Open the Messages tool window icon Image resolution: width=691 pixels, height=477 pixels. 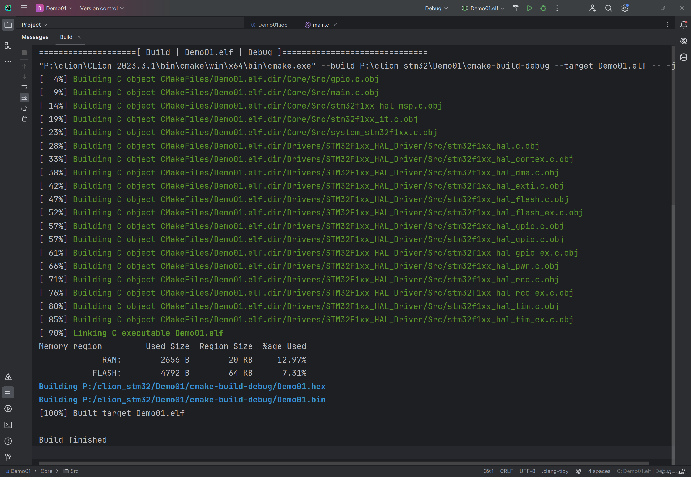click(8, 393)
